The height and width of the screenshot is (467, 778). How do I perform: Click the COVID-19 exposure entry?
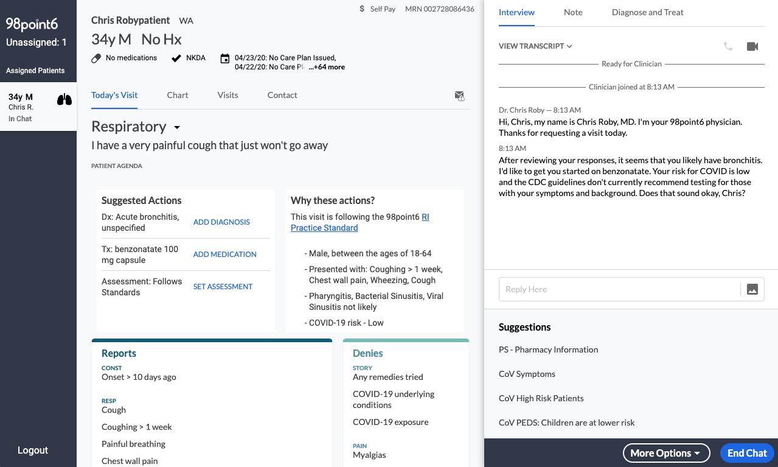391,422
